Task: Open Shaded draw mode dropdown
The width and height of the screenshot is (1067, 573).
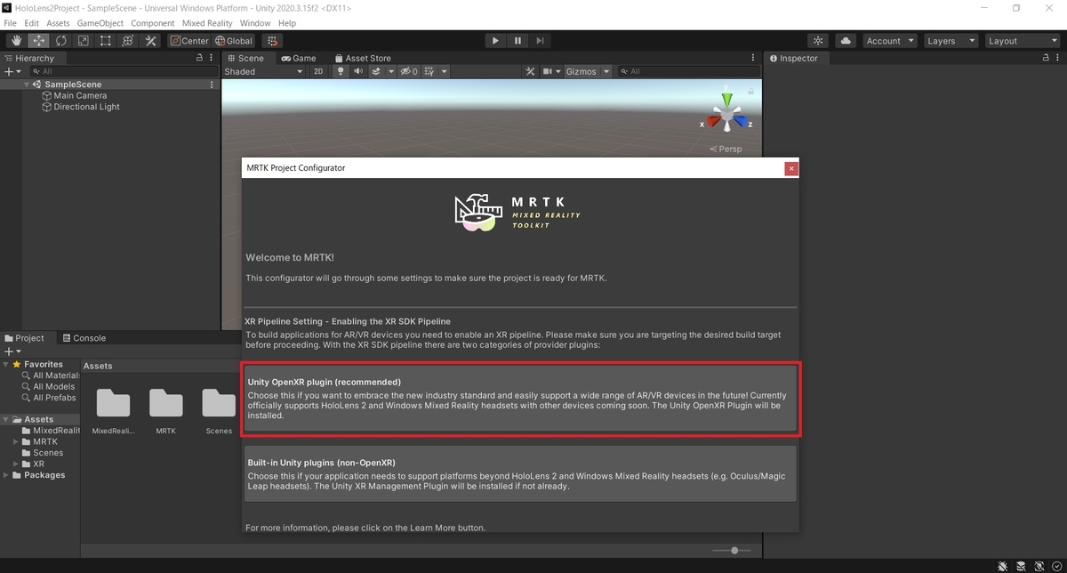Action: pos(263,71)
